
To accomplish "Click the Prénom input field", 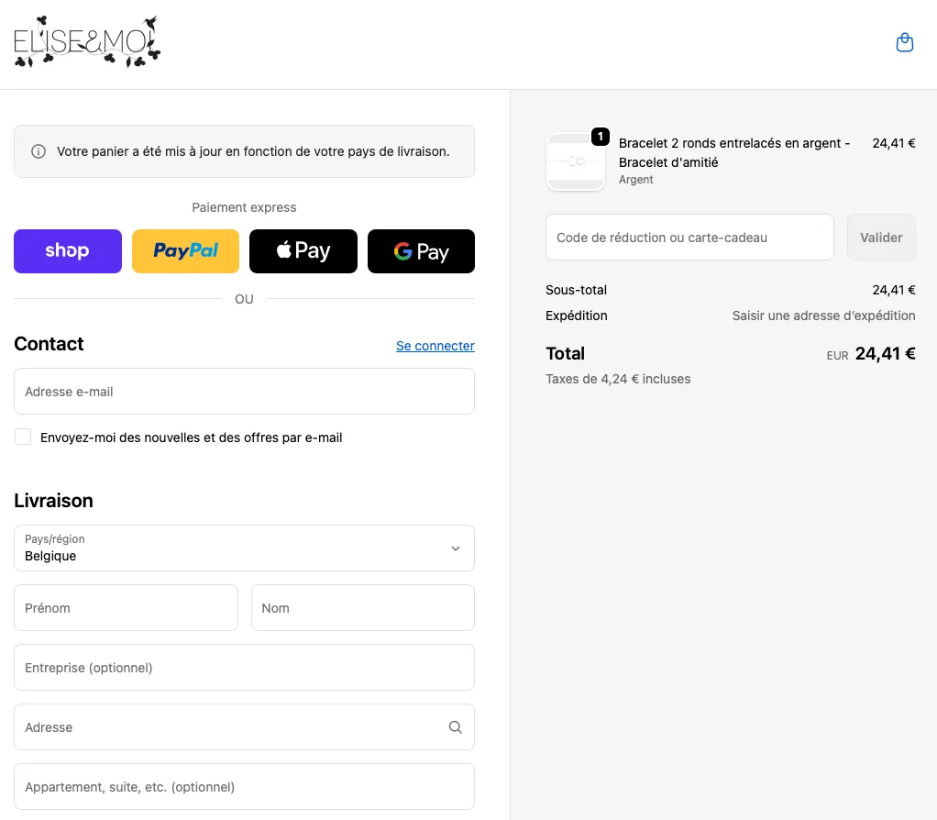I will pyautogui.click(x=126, y=608).
